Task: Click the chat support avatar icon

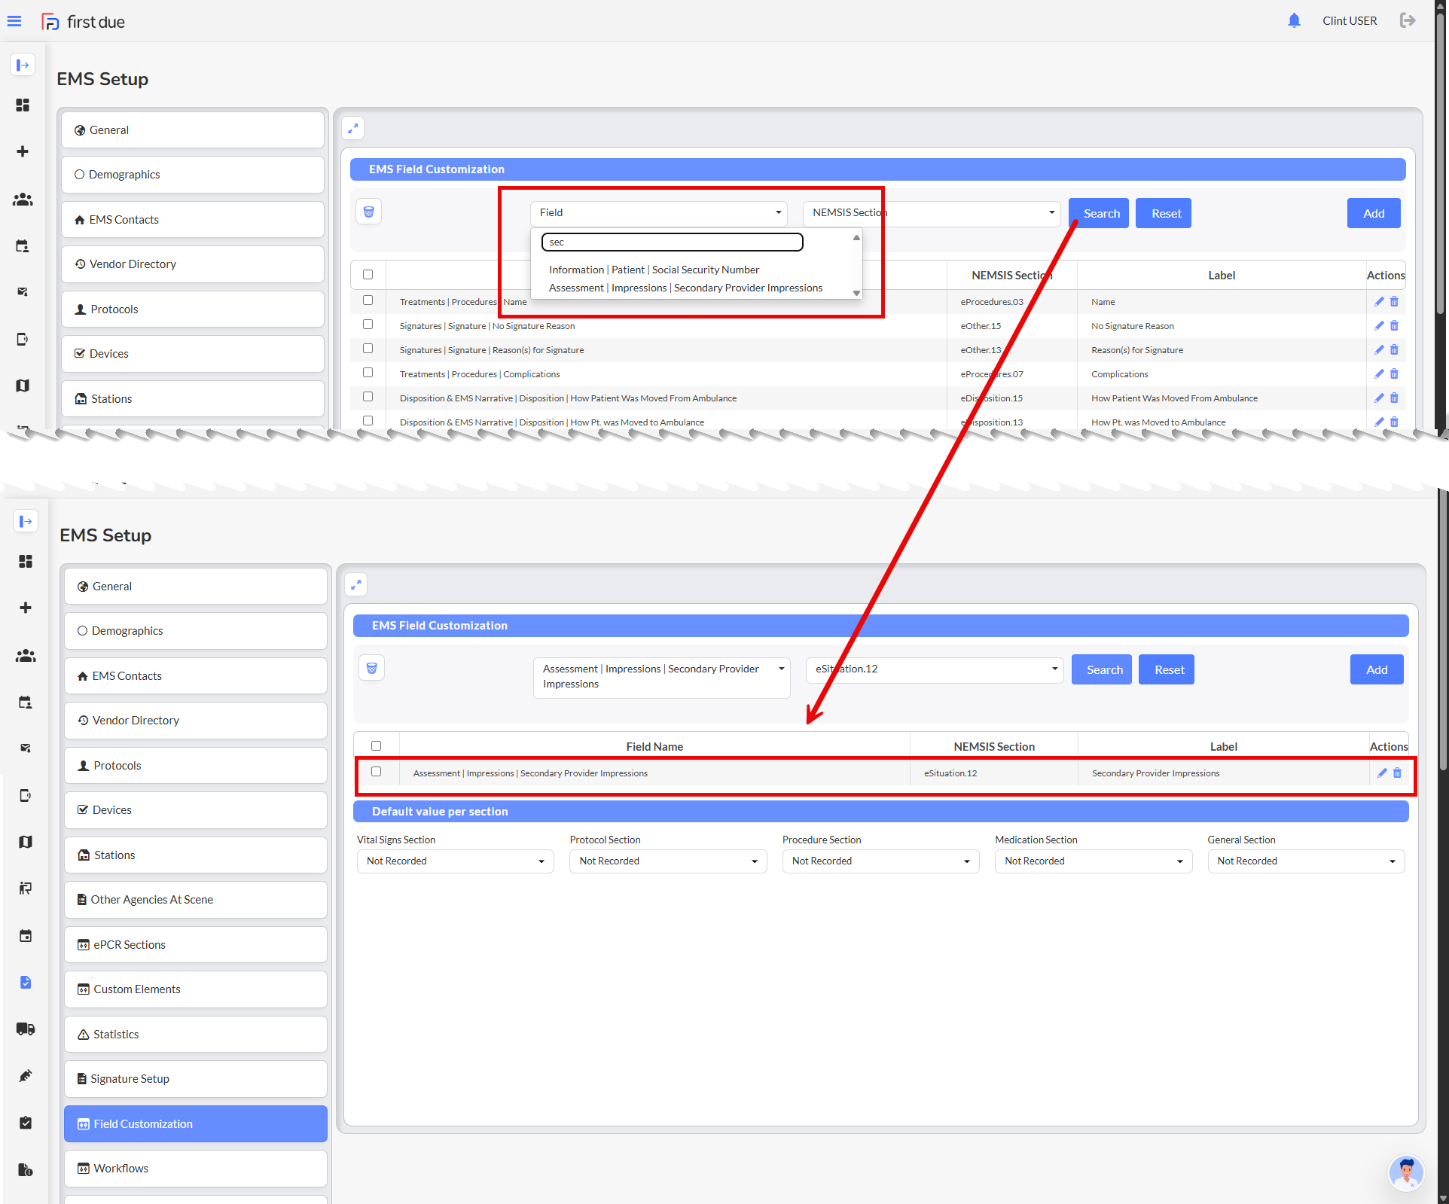Action: [1405, 1172]
